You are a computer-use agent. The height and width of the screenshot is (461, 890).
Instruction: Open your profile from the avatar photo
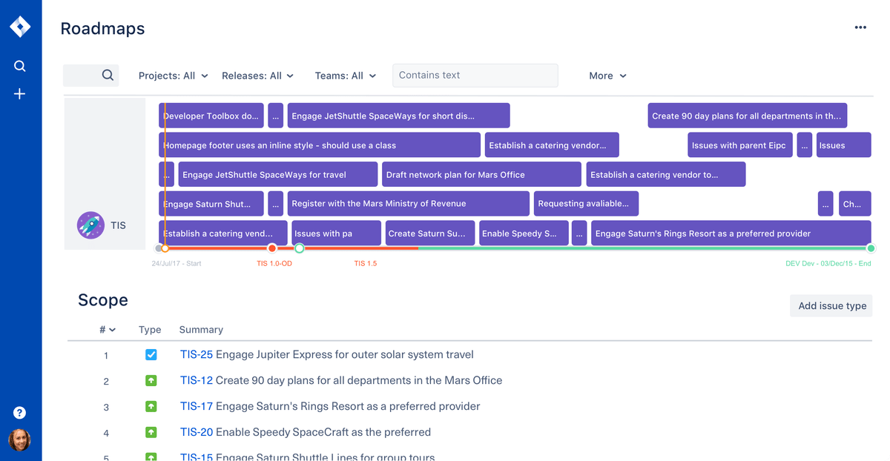tap(19, 440)
